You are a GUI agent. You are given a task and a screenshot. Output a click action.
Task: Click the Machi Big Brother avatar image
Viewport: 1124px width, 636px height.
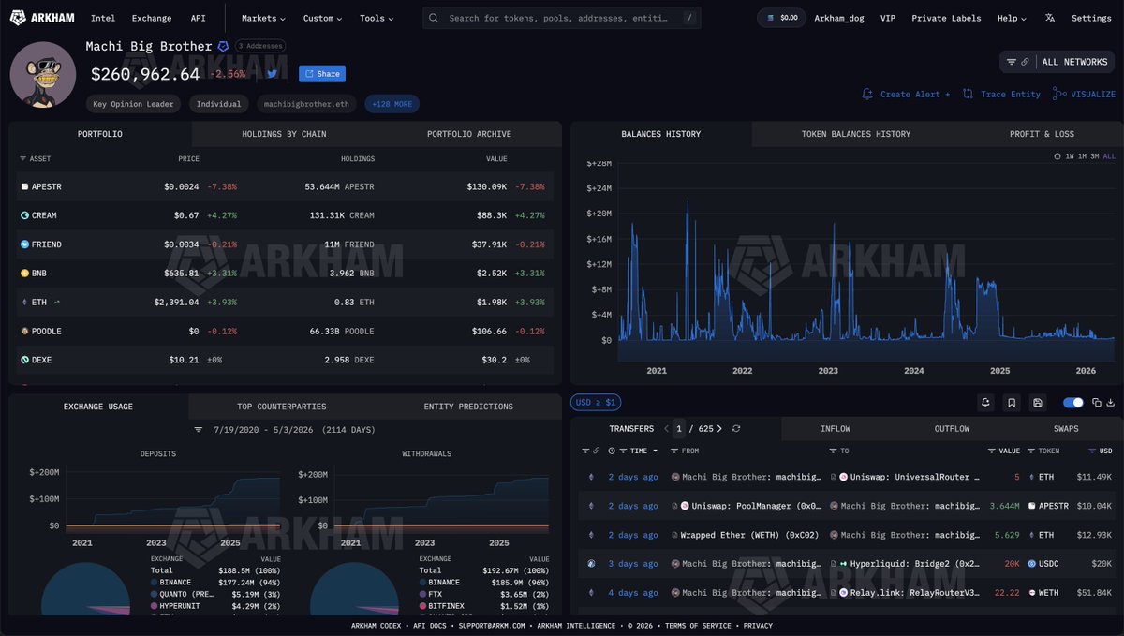[x=43, y=74]
